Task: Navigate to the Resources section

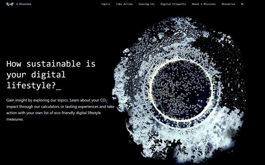Action: coord(228,4)
